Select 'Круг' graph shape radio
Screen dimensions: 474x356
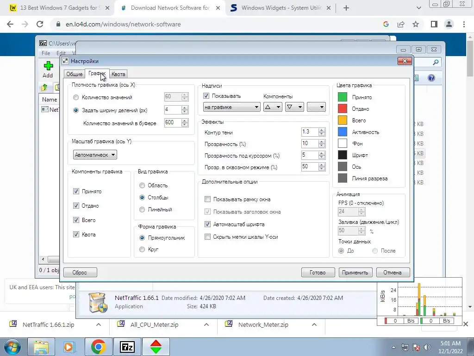click(142, 249)
